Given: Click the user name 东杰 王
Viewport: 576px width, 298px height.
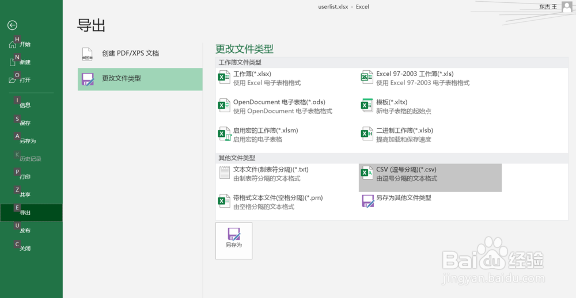Looking at the screenshot, I should (x=548, y=6).
